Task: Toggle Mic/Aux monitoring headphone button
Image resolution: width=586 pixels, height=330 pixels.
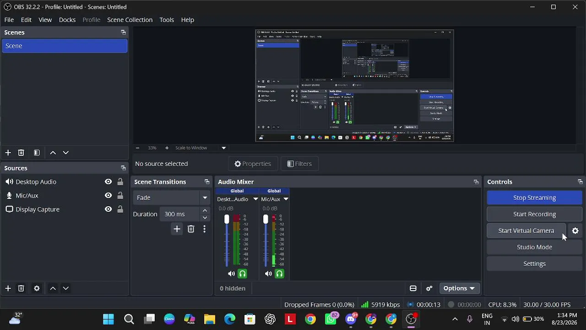Action: tap(279, 274)
